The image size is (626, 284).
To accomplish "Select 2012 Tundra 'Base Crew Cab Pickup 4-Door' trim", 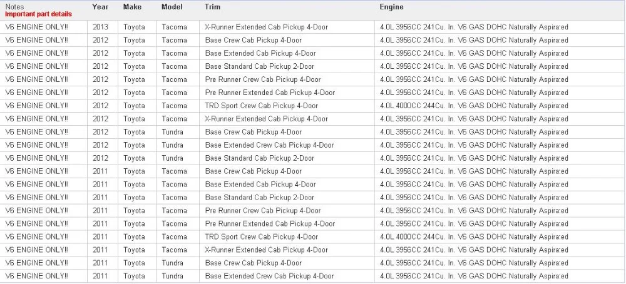I will pos(253,132).
